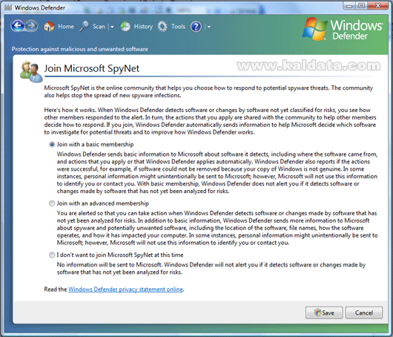The image size is (393, 337).
Task: Click the Save button
Action: coord(324,313)
